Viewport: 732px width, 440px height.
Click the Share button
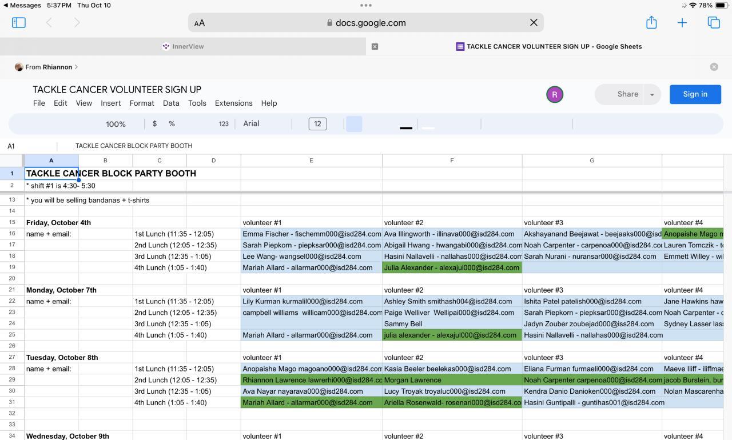click(620, 94)
